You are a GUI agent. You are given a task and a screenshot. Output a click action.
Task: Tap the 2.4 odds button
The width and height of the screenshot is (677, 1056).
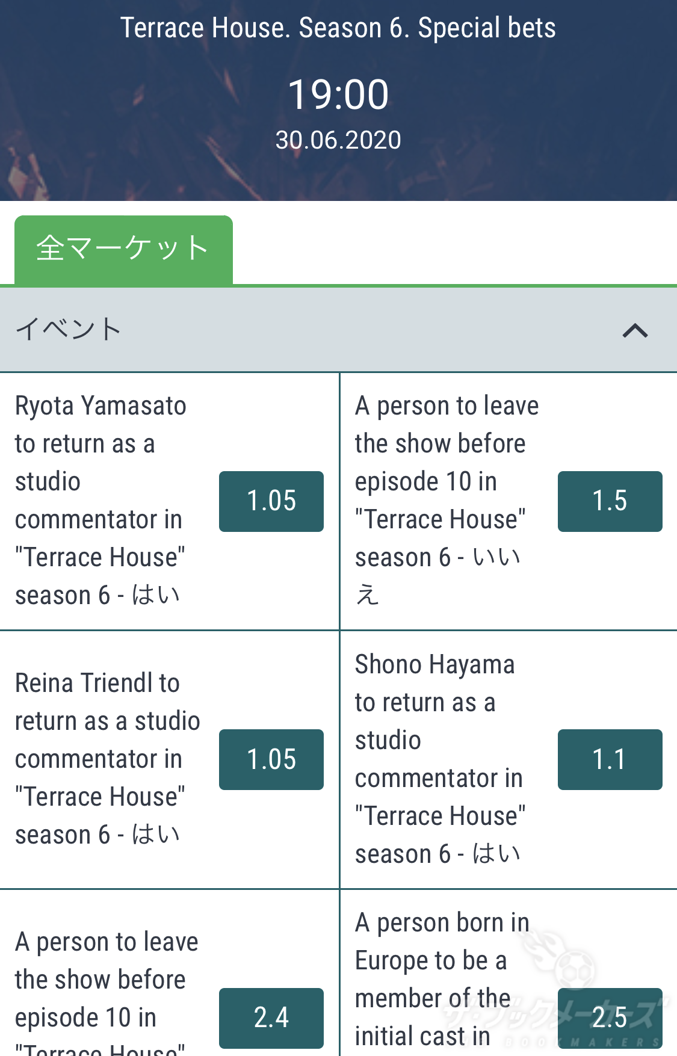(x=271, y=1017)
